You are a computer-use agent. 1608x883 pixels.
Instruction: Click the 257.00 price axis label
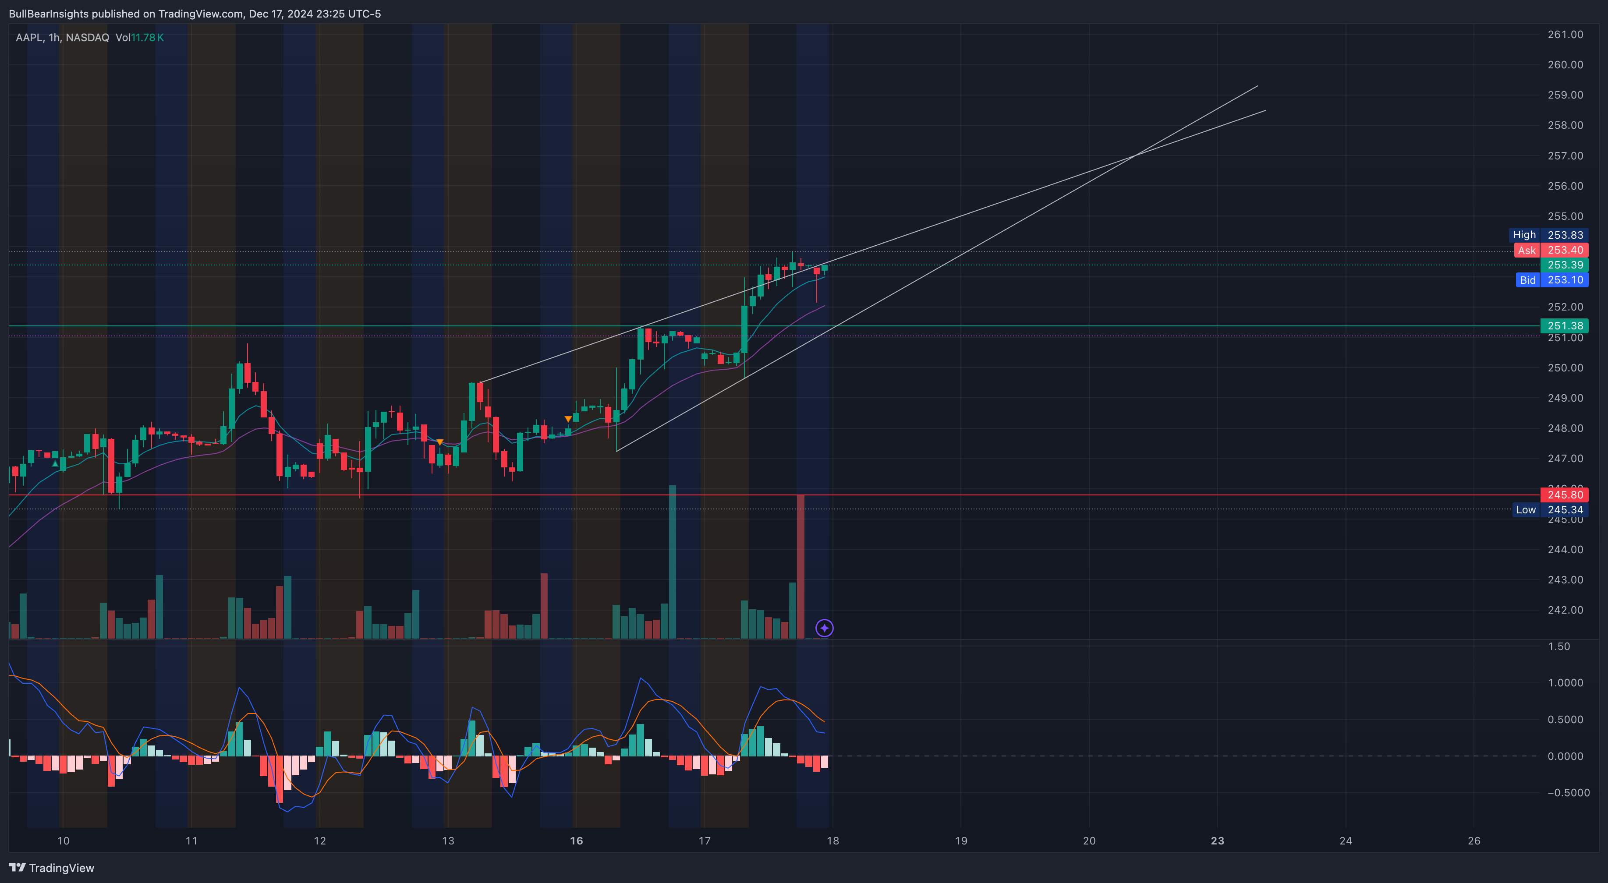coord(1565,155)
